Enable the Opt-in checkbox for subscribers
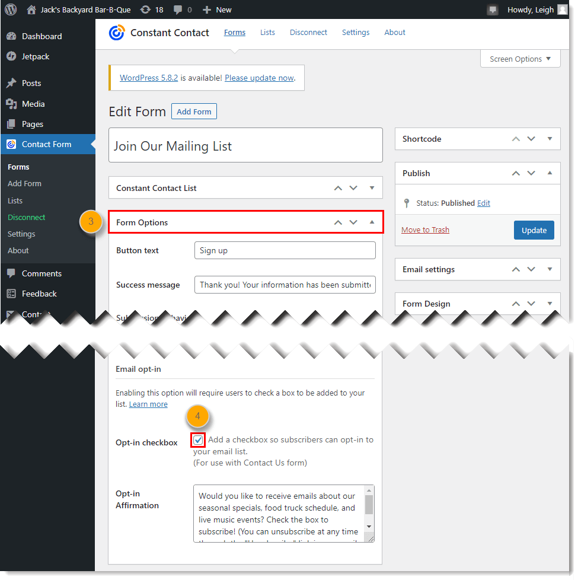The image size is (578, 580). 197,440
